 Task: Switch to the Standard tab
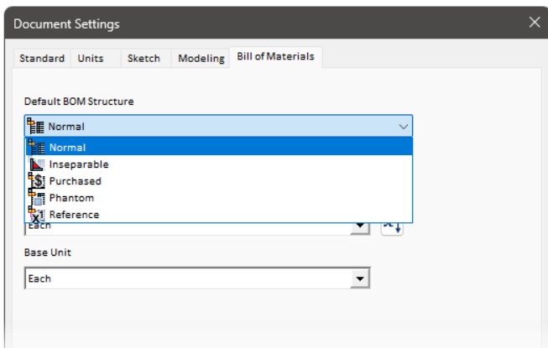[x=42, y=59]
